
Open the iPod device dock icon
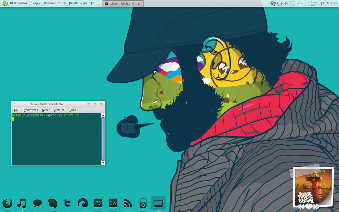click(x=143, y=203)
